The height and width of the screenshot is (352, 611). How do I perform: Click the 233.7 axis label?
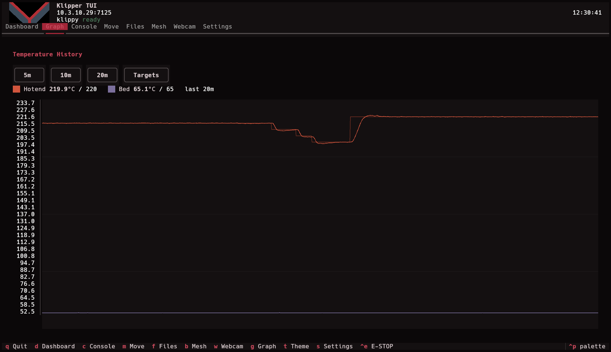point(26,103)
